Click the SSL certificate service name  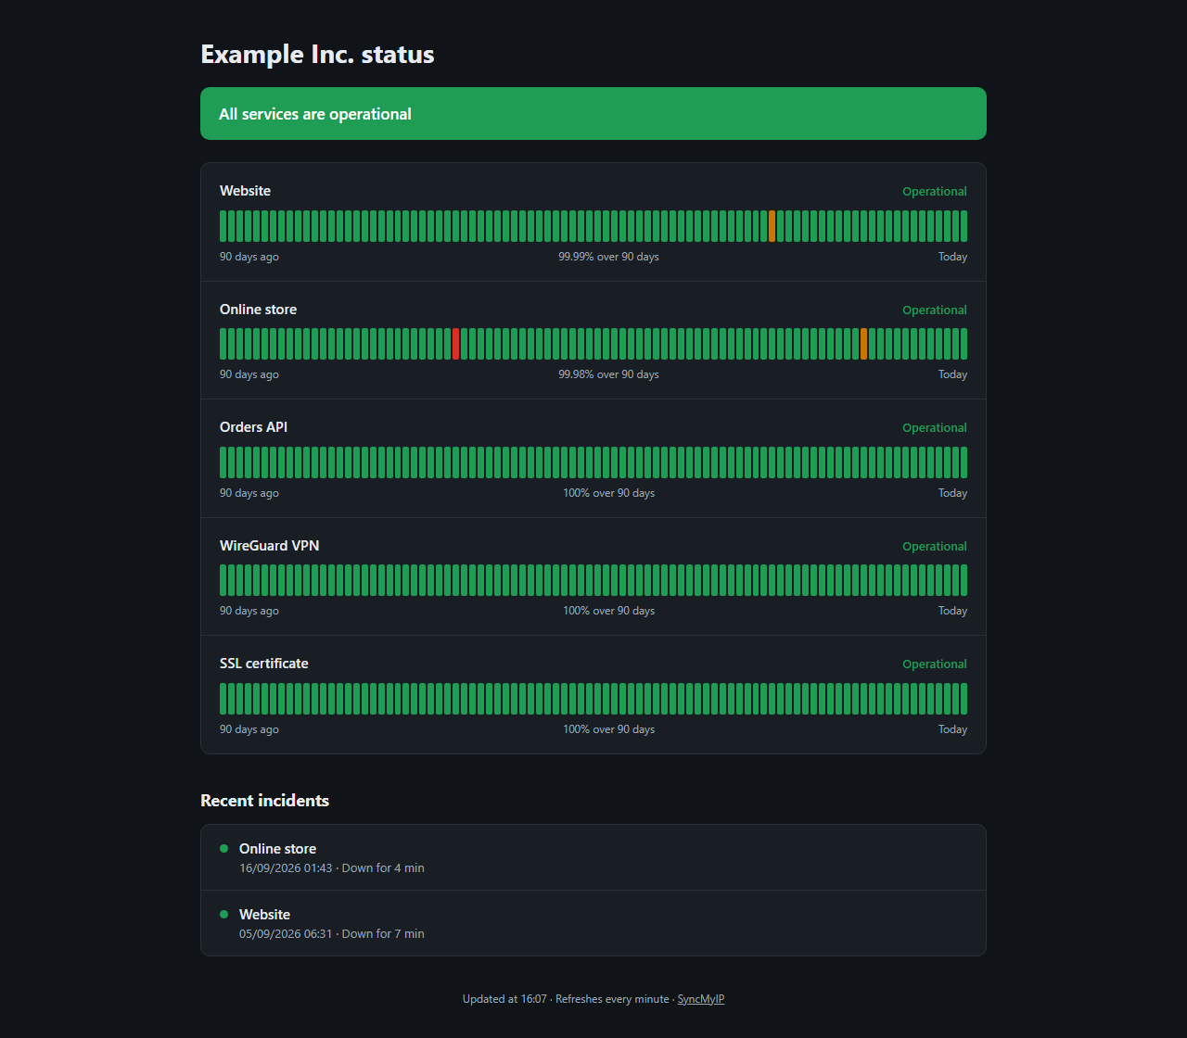(263, 664)
